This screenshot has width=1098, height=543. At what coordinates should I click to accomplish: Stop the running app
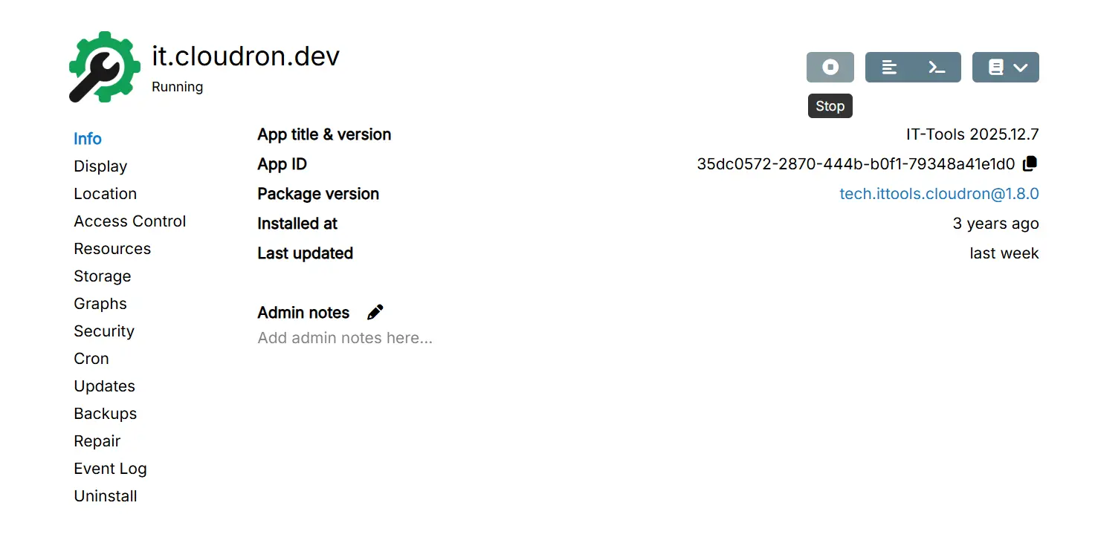[830, 67]
